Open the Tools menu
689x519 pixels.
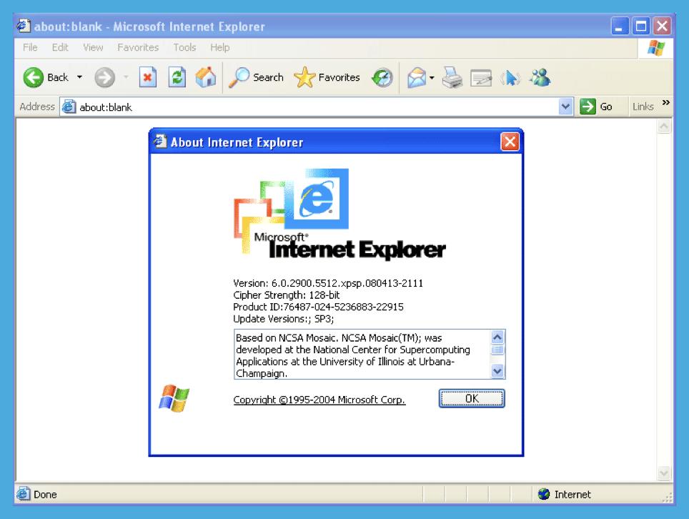tap(184, 47)
